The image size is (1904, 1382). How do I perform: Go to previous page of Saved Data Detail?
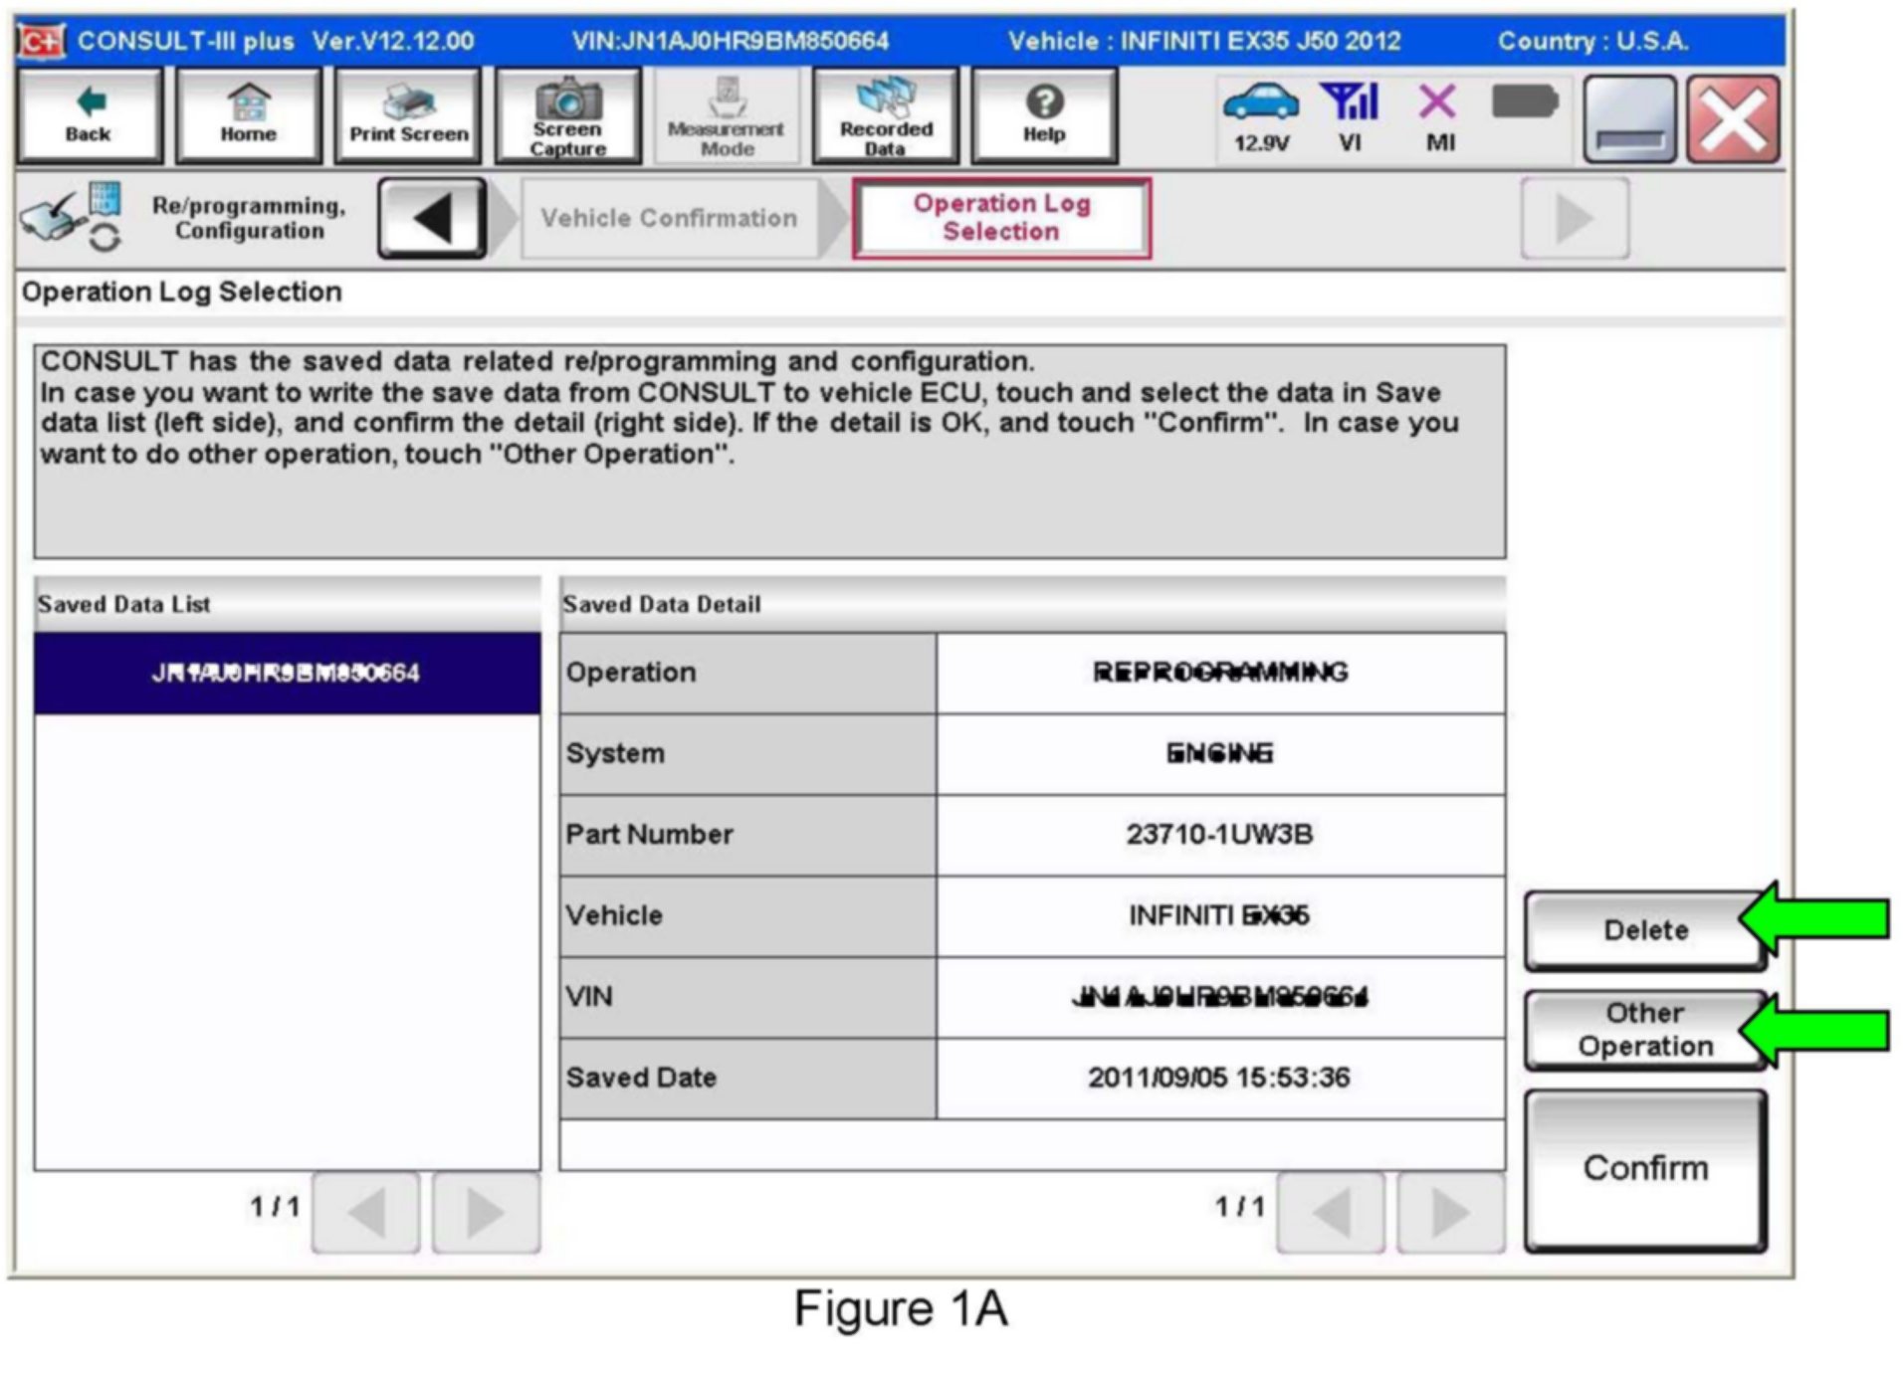pos(1330,1212)
